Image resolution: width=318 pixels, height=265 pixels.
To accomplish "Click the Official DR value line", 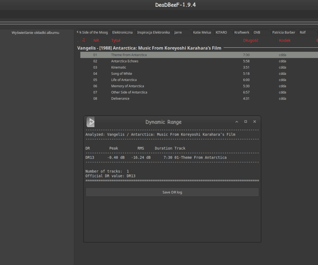I will click(110, 176).
